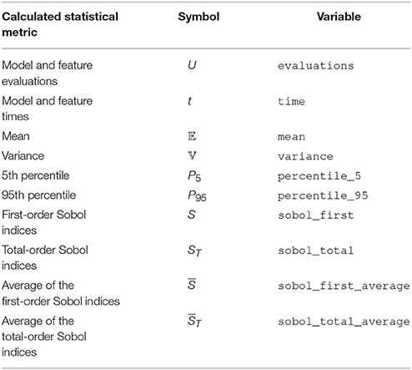Click the sobol_total variable name
The height and width of the screenshot is (370, 412).
316,251
